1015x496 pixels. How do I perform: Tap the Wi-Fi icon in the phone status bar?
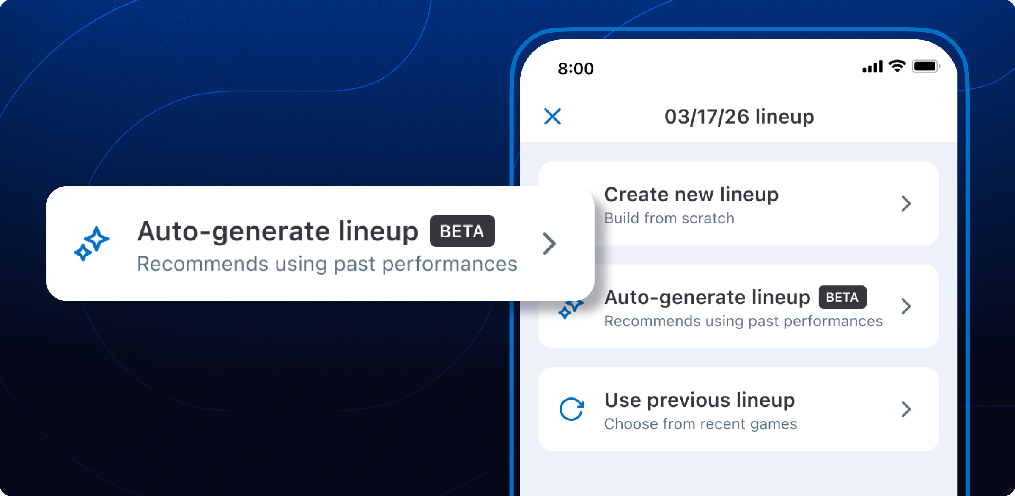coord(897,66)
